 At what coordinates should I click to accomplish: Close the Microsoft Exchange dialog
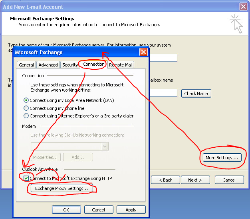(x=143, y=52)
